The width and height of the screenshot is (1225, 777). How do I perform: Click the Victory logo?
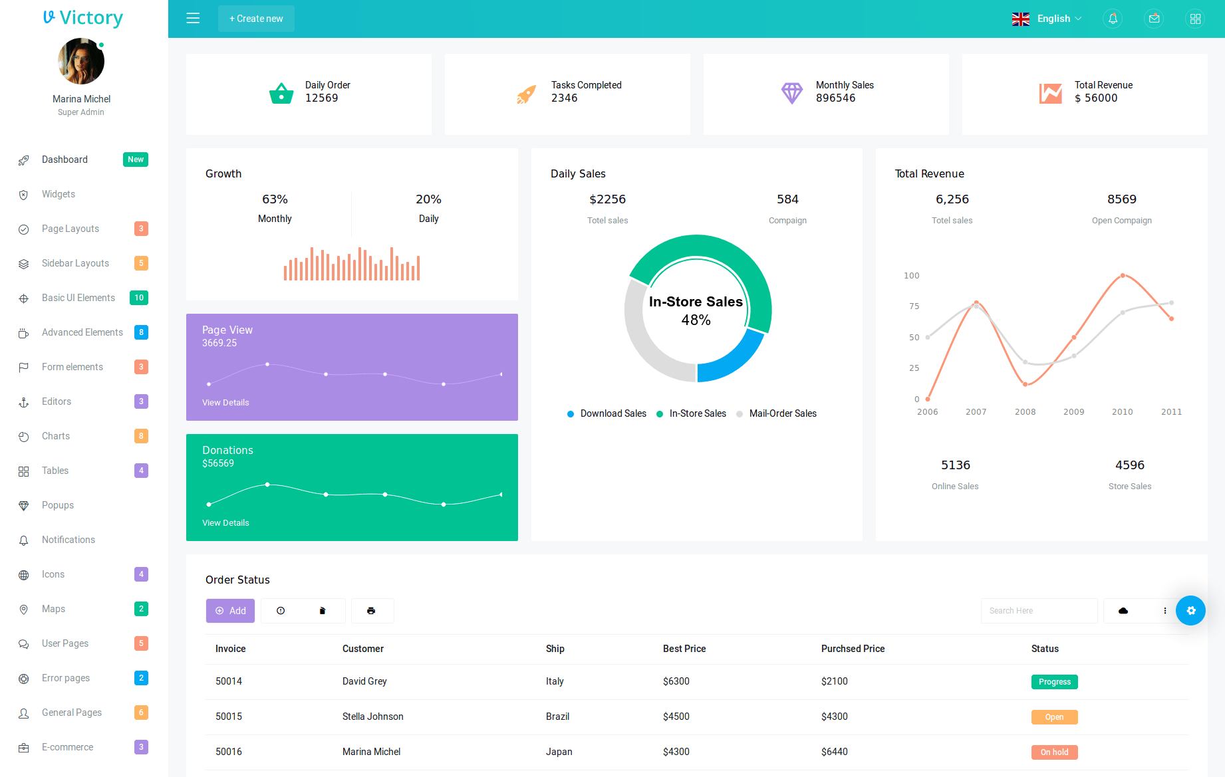pos(83,18)
